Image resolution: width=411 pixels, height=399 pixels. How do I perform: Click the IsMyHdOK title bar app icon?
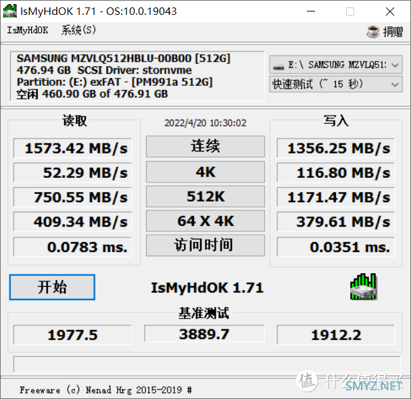(x=10, y=11)
